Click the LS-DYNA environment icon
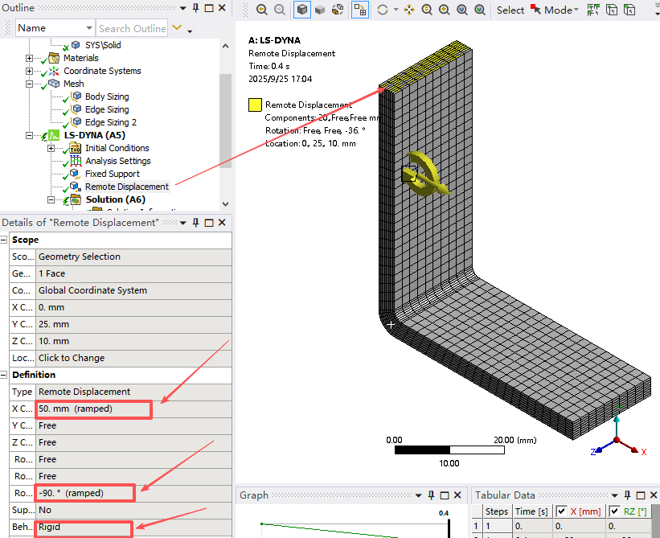 54,135
